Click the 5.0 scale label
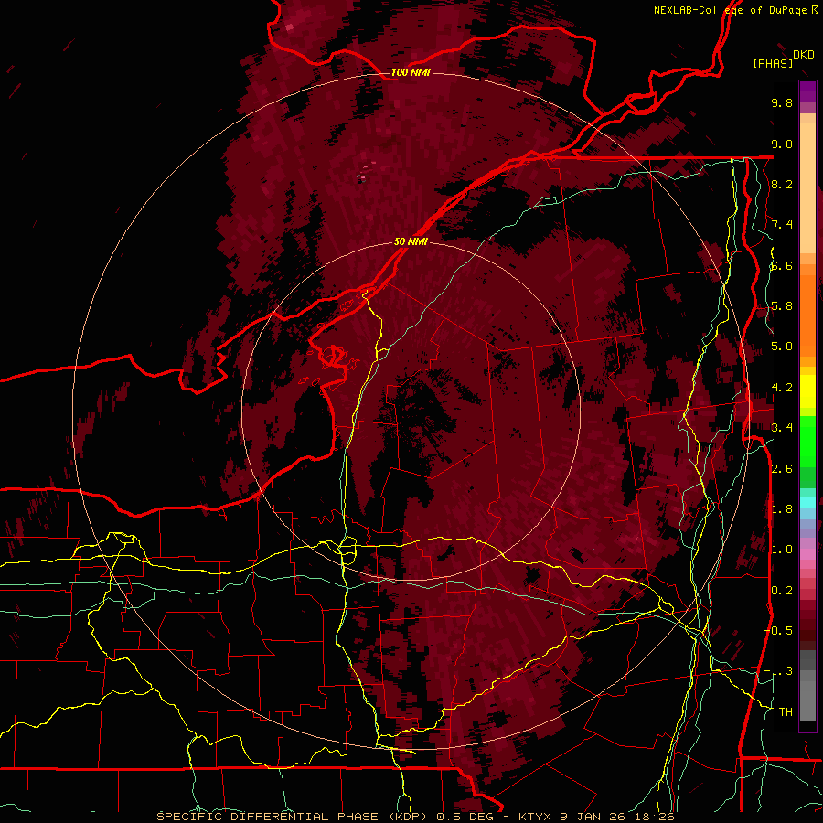Screen dimensions: 823x823 point(782,347)
